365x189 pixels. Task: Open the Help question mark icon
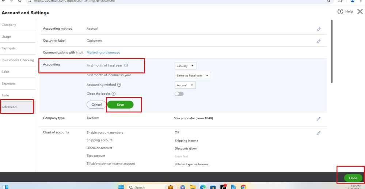(340, 11)
